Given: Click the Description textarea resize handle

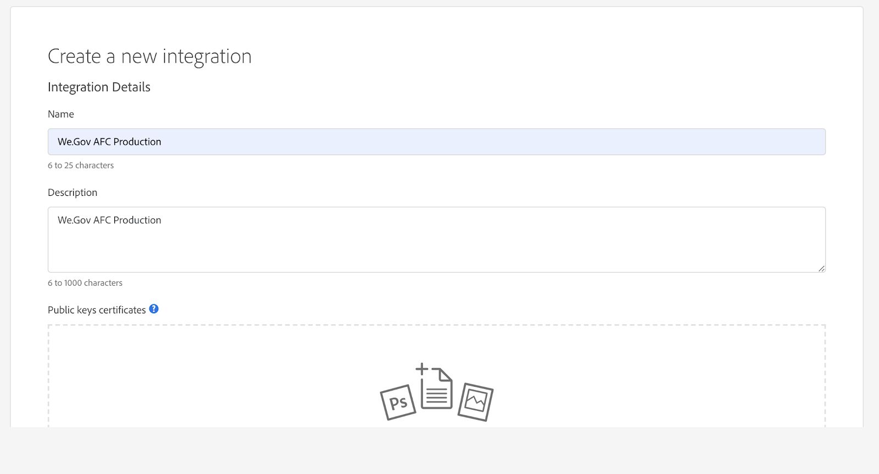Looking at the screenshot, I should pos(822,268).
